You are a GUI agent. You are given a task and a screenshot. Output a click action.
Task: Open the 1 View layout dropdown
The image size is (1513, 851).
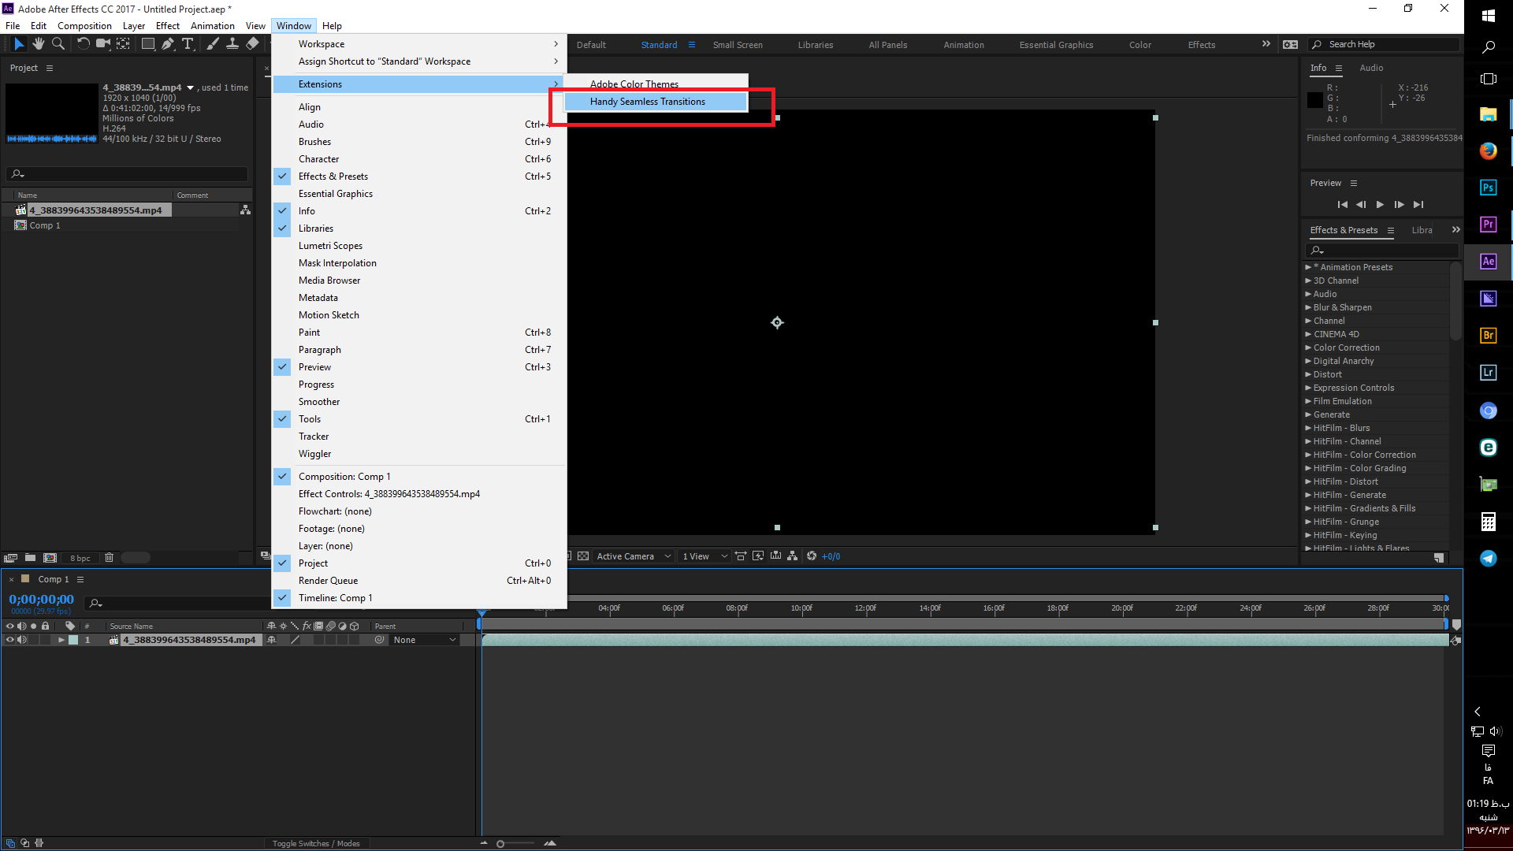(704, 556)
